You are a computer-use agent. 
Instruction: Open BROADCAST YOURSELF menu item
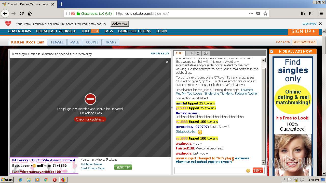point(56,31)
